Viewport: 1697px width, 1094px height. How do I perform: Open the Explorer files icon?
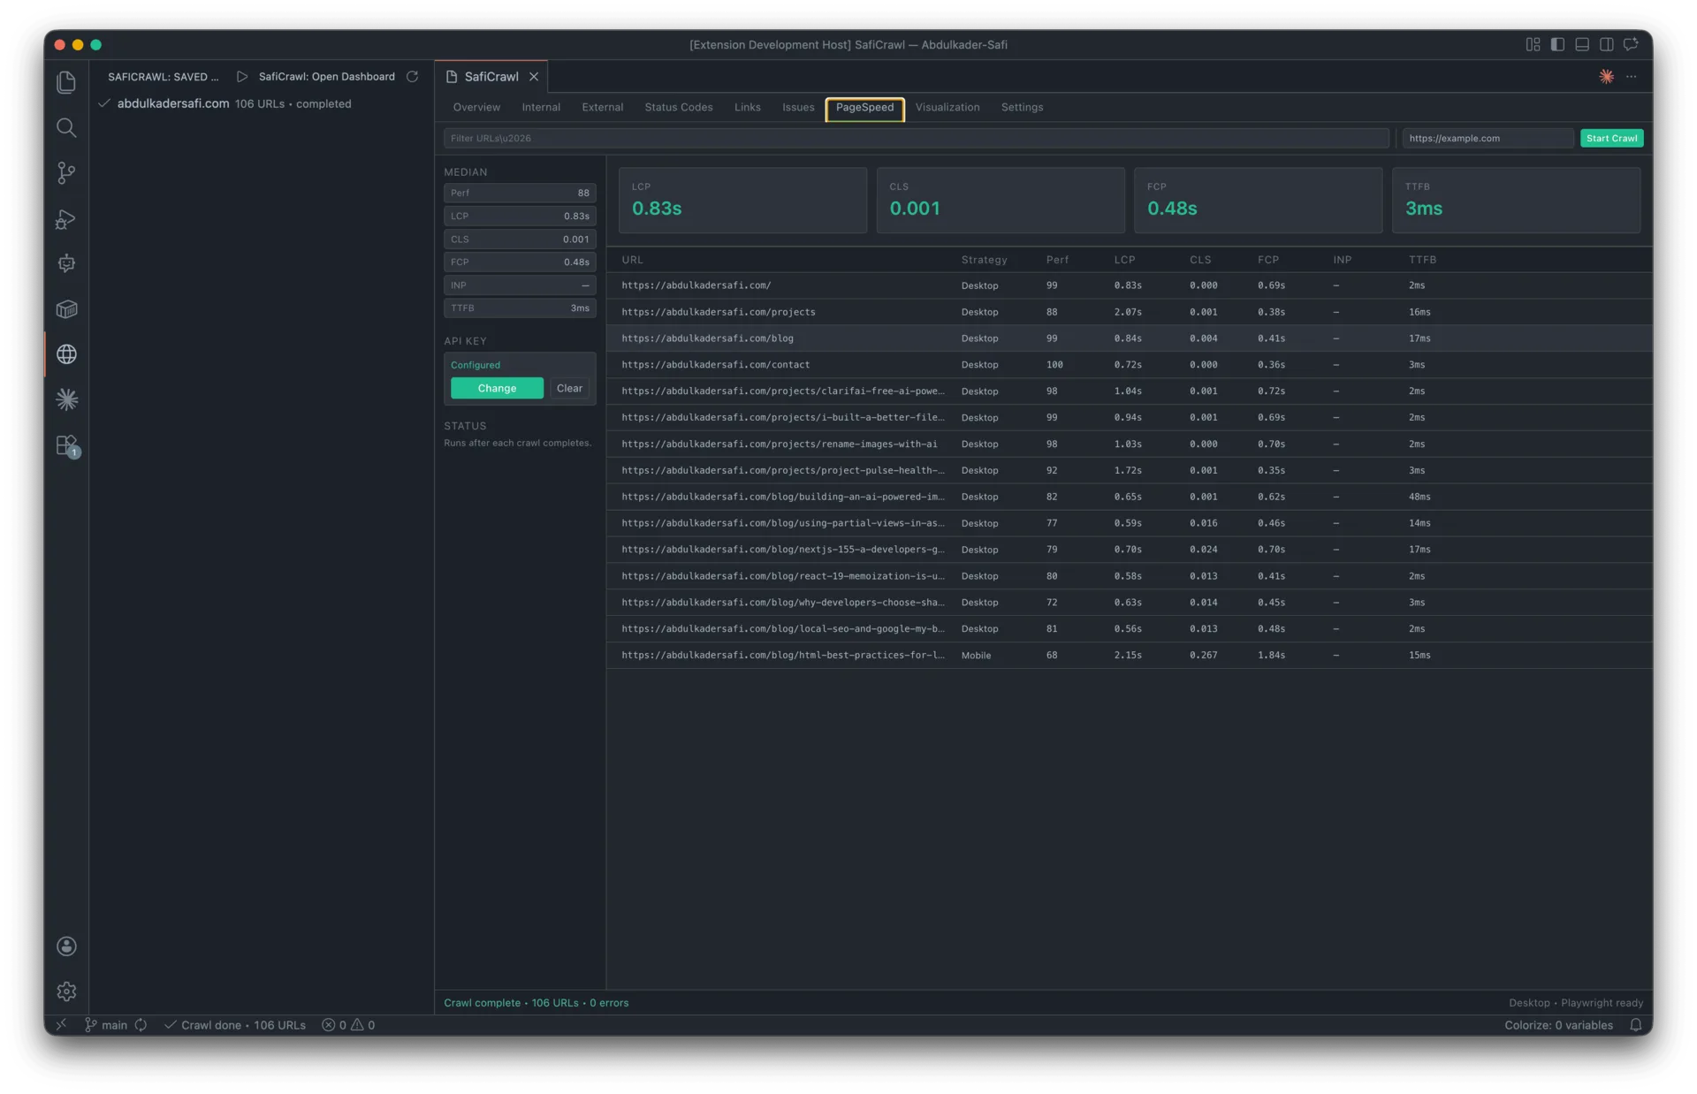(66, 82)
